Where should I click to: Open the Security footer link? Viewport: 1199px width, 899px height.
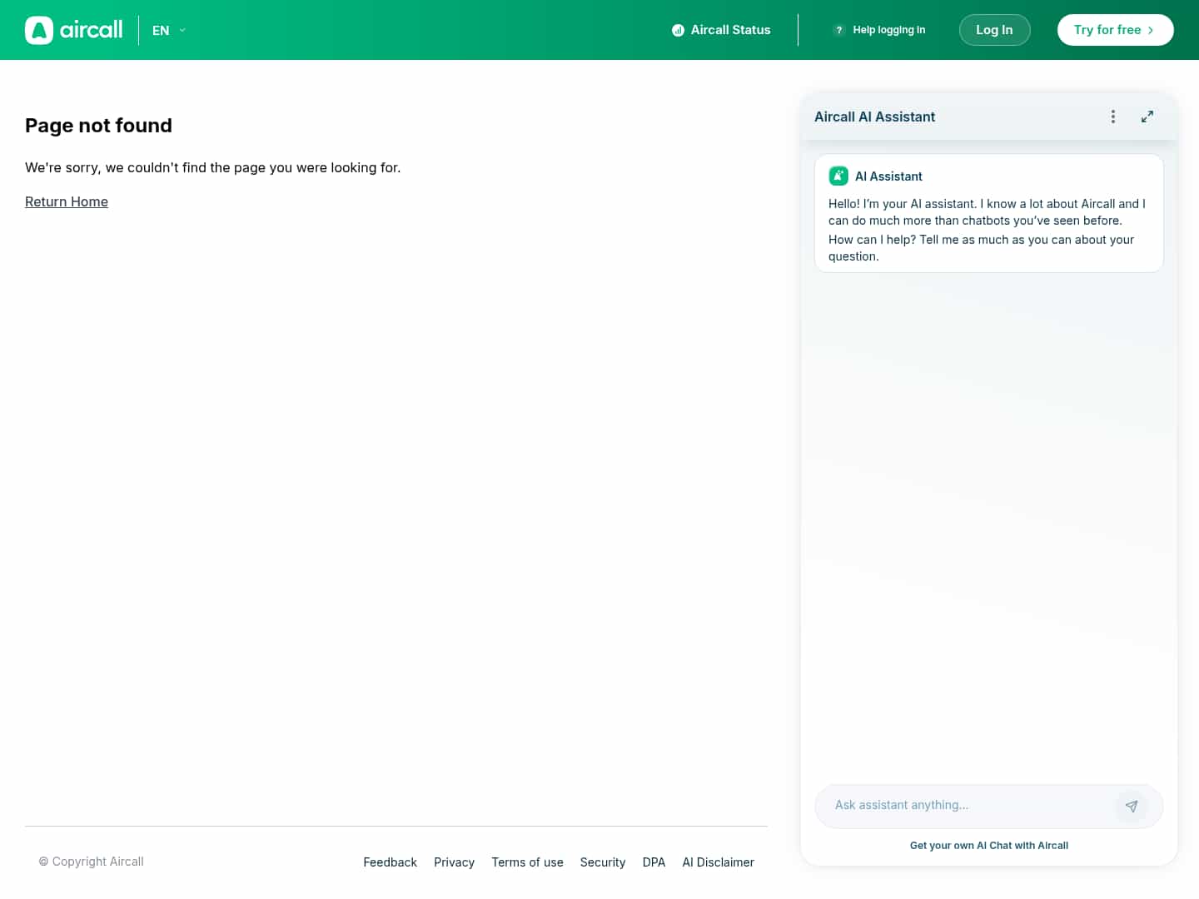pos(603,862)
